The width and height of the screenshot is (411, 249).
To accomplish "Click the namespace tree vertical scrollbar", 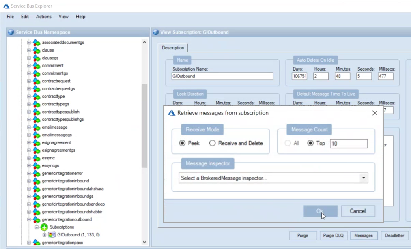I will click(x=144, y=126).
